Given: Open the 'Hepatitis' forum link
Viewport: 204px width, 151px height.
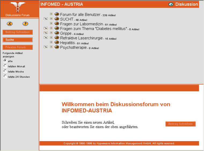Looking at the screenshot, I should pyautogui.click(x=67, y=43).
